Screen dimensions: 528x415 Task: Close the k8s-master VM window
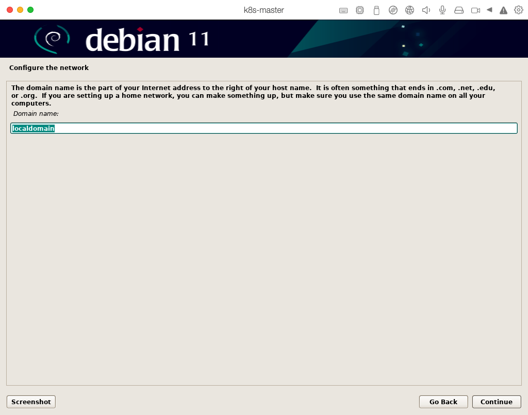[10, 10]
